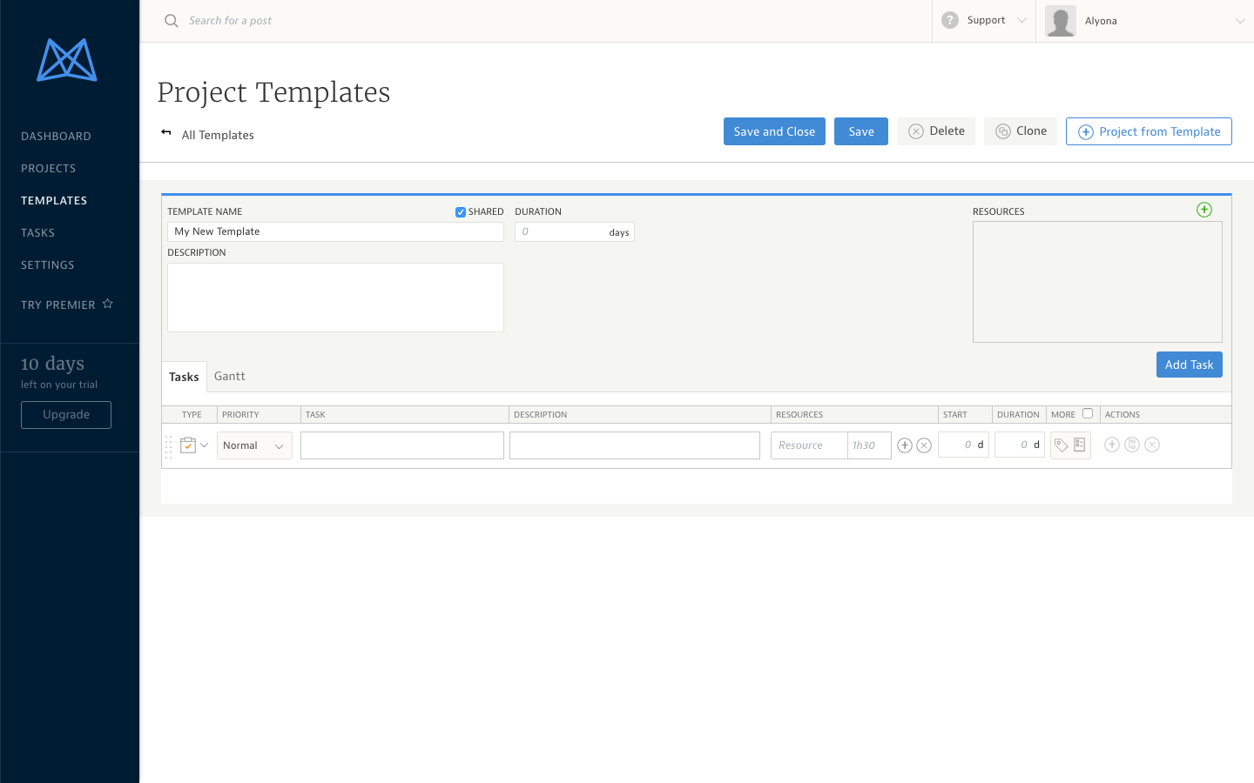Image resolution: width=1254 pixels, height=783 pixels.
Task: Click Save and Close button
Action: [774, 131]
